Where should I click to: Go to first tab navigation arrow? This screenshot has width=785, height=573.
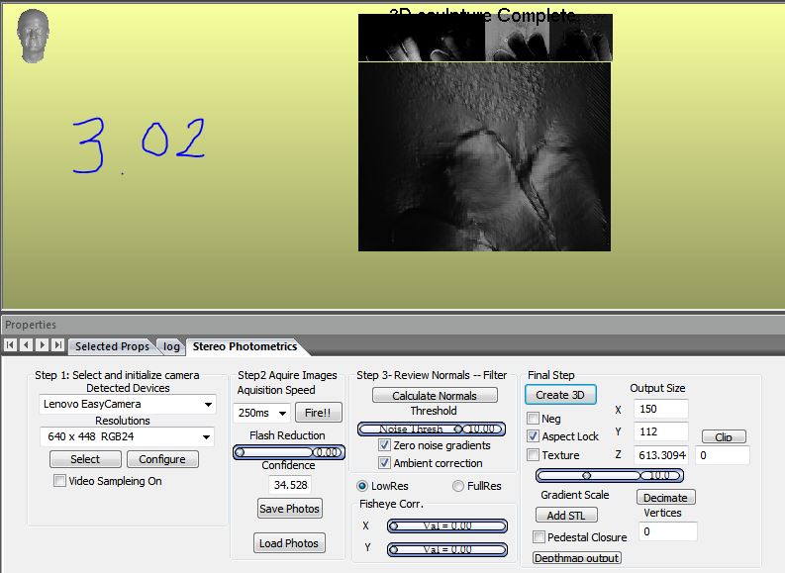coord(11,345)
